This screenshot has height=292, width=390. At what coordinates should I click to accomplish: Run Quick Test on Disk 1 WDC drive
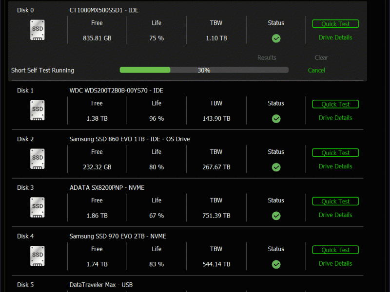pyautogui.click(x=335, y=104)
